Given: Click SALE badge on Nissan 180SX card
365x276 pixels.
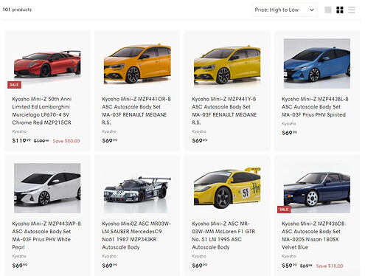Looking at the screenshot, I should [x=284, y=210].
